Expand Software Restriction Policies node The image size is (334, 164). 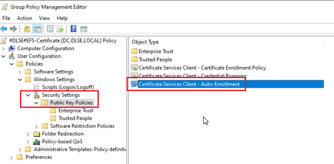pos(36,126)
